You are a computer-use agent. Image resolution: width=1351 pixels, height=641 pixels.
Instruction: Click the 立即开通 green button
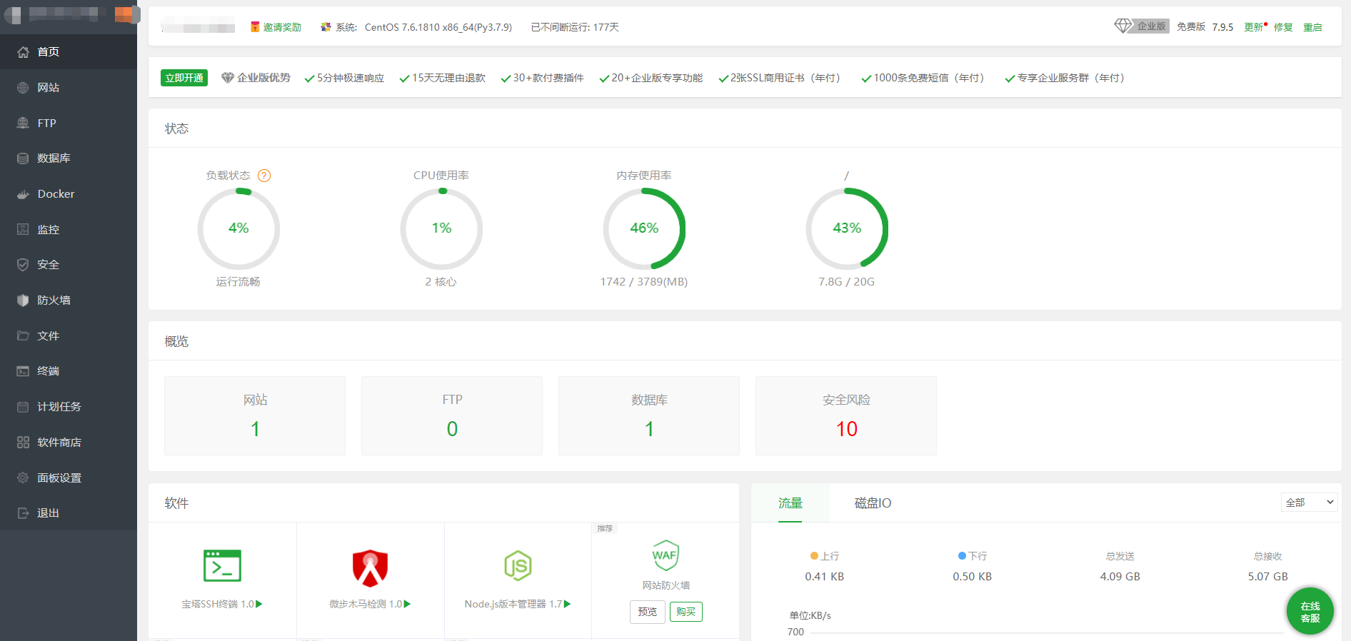(184, 78)
